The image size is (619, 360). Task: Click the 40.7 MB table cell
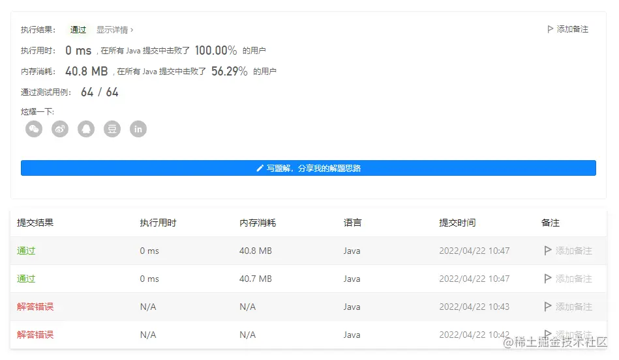click(x=256, y=279)
